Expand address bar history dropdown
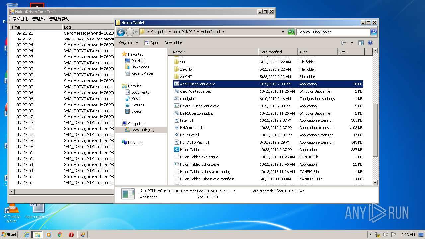Screen dimensions: 425x239 pyautogui.click(x=283, y=32)
